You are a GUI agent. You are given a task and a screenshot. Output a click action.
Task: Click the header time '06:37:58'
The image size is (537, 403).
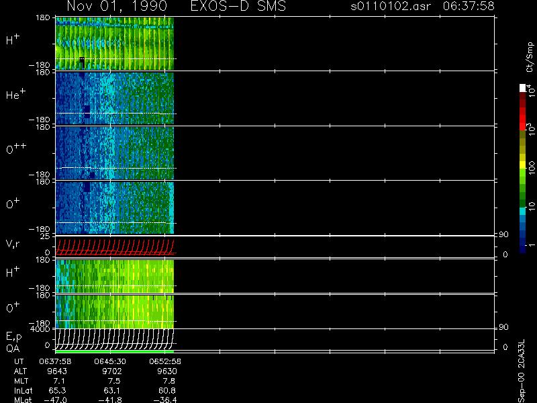click(469, 6)
